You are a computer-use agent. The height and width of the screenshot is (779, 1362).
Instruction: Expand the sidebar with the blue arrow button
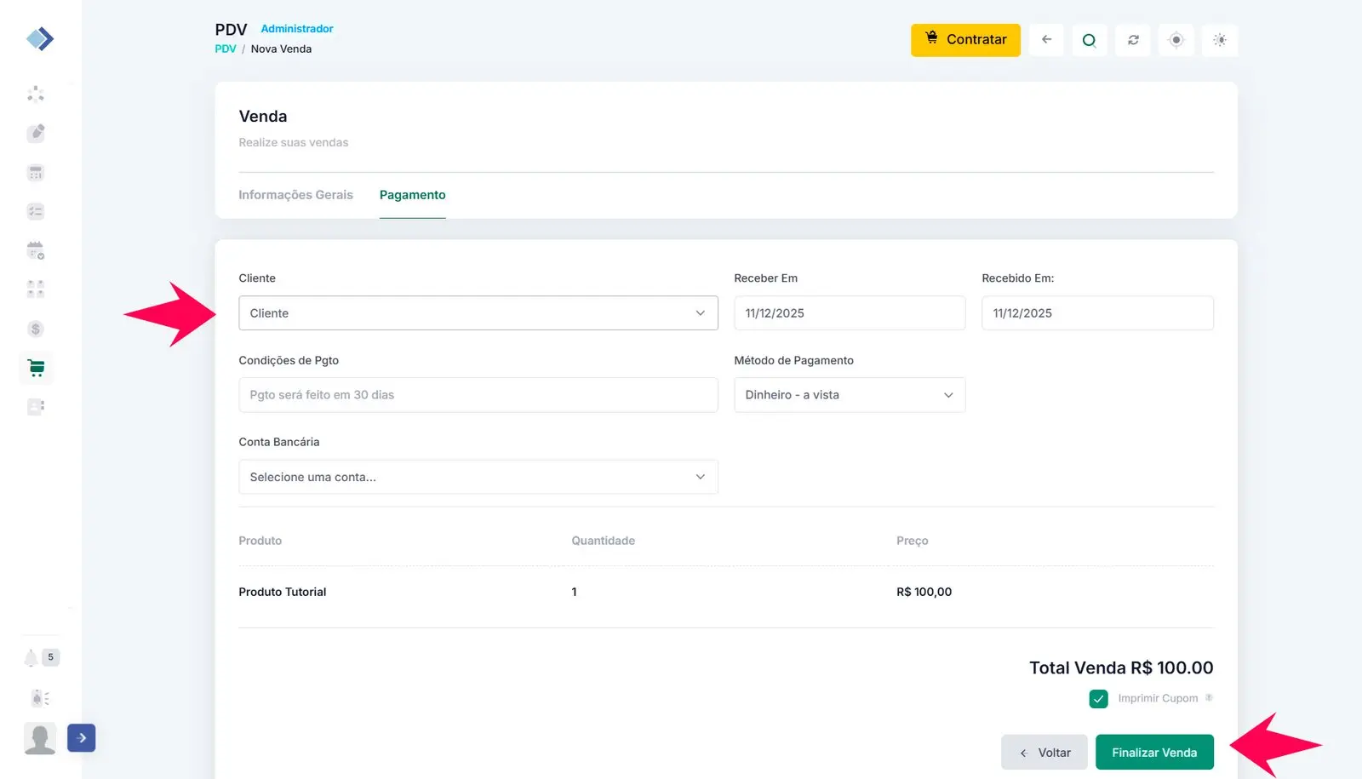click(x=82, y=738)
